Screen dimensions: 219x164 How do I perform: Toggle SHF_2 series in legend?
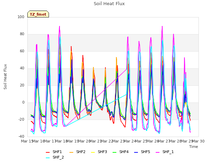[55, 157]
